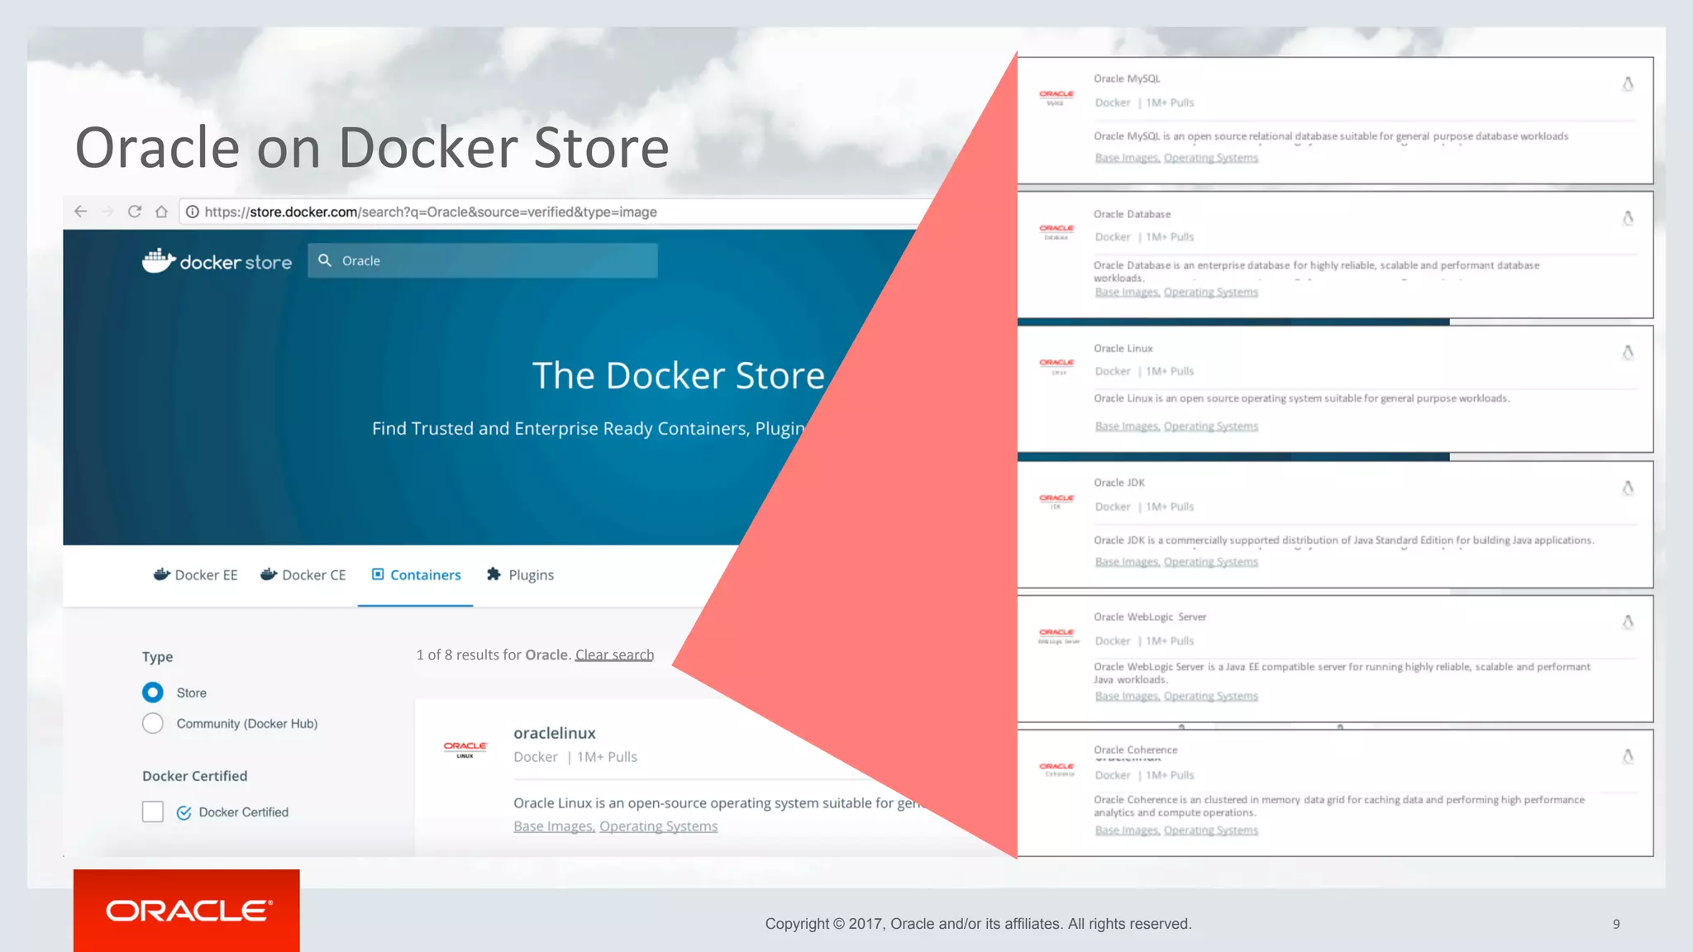This screenshot has height=952, width=1693.
Task: Click the 'Docker Certified' section heading
Action: [195, 776]
